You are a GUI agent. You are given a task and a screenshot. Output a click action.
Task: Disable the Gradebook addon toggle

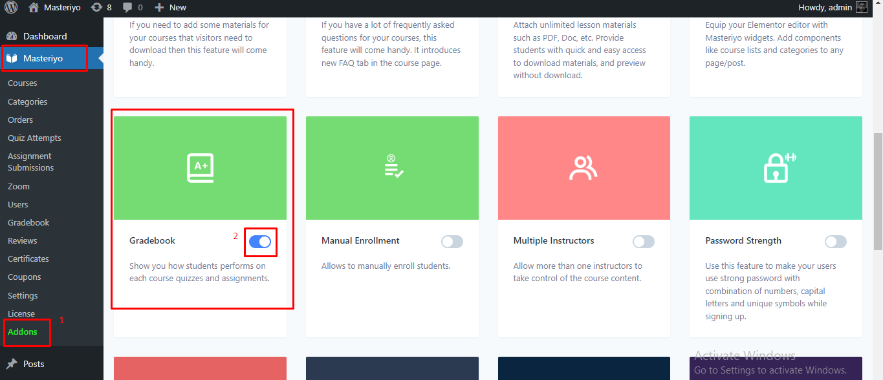(x=260, y=242)
